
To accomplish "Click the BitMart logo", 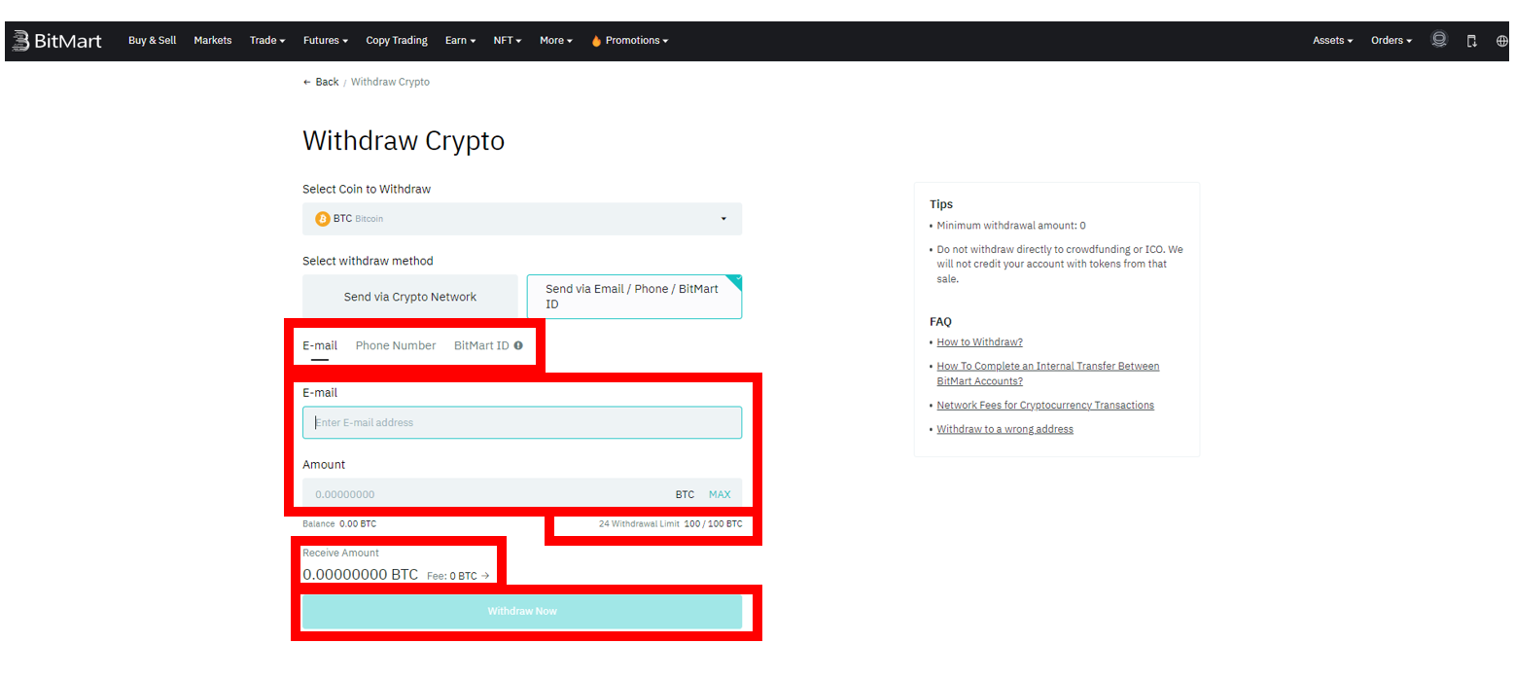I will pyautogui.click(x=57, y=40).
